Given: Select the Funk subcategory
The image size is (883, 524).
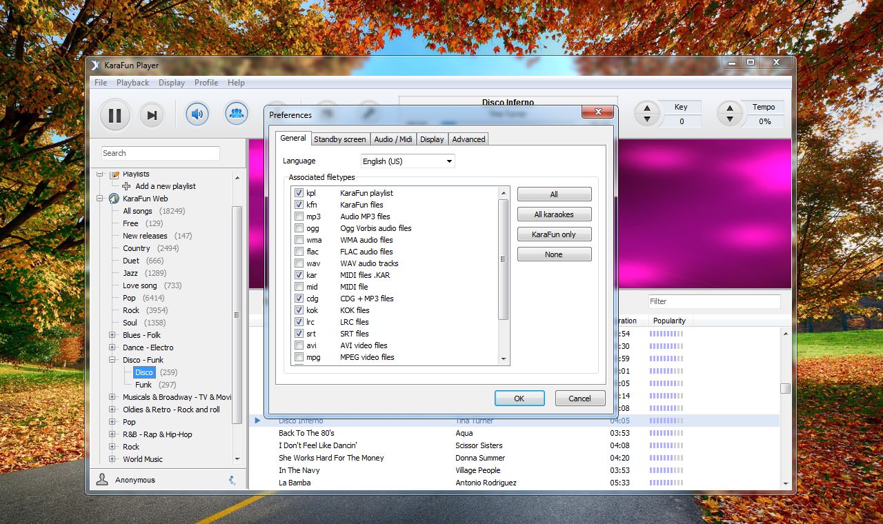Looking at the screenshot, I should (143, 385).
